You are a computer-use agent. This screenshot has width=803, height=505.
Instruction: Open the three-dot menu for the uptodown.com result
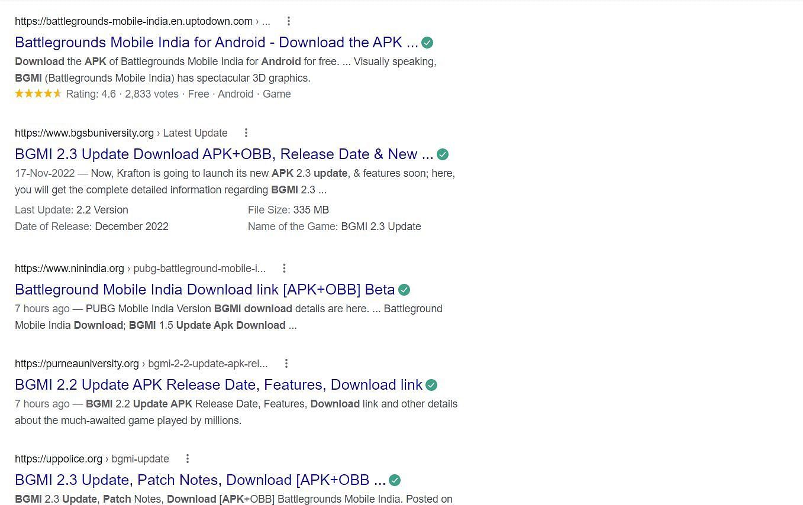click(288, 21)
